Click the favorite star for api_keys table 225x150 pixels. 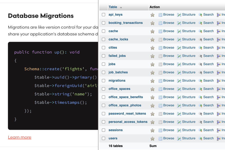(152, 15)
